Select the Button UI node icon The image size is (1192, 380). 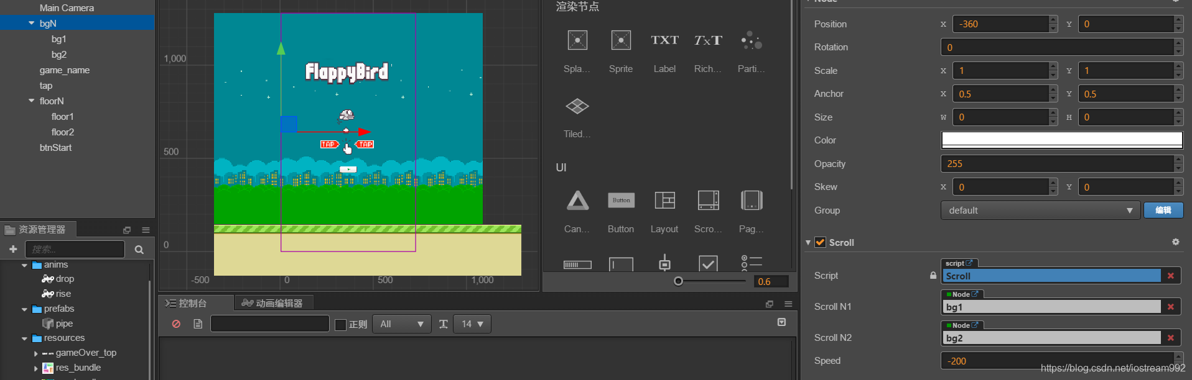(621, 201)
